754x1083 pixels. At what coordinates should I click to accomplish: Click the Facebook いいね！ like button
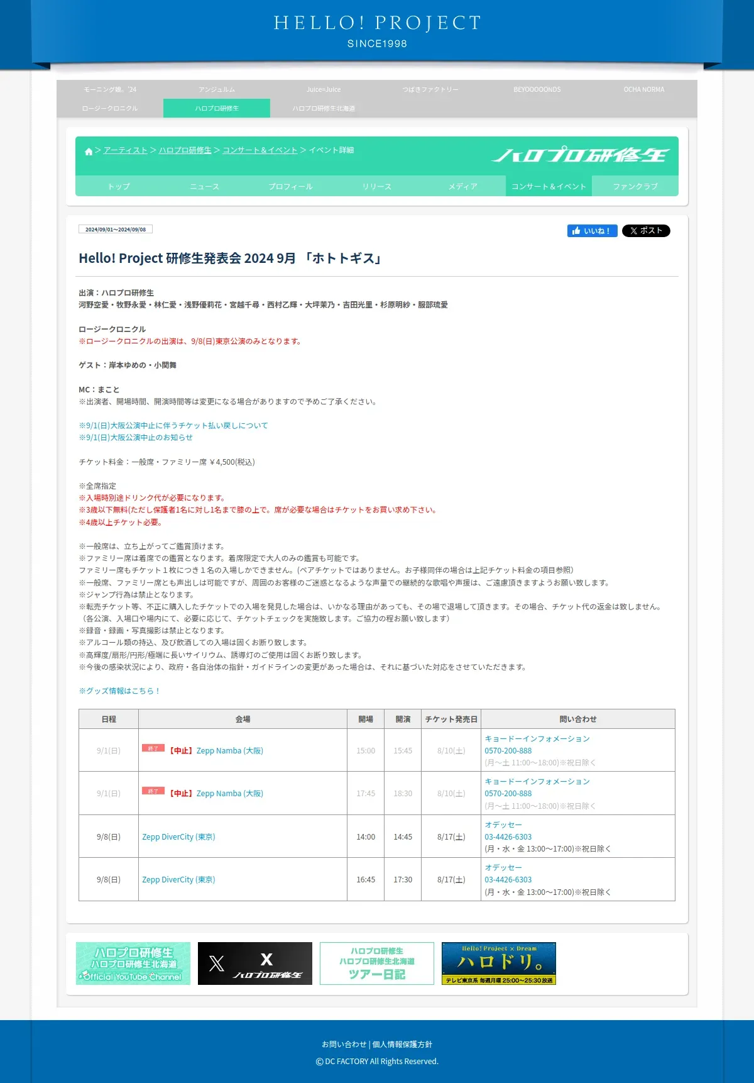(x=593, y=231)
